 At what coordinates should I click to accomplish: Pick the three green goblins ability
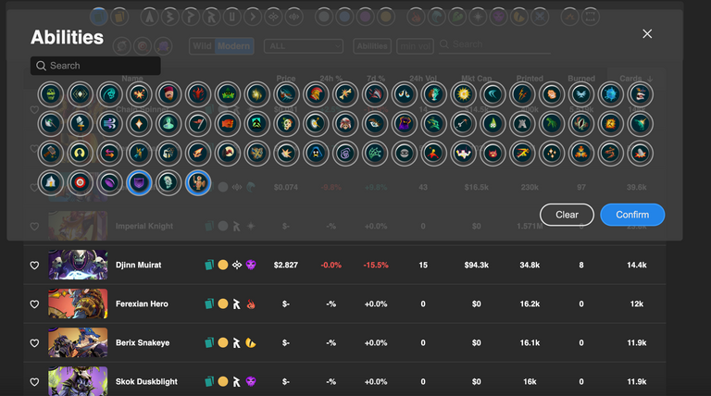[228, 94]
